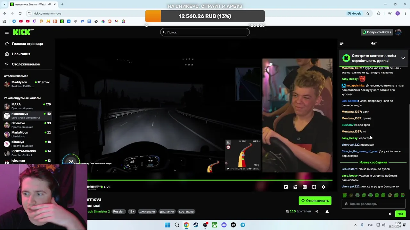This screenshot has height=230, width=410.
Task: Open the Twitch bookmark in the bookmarks bar
Action: (35, 21)
